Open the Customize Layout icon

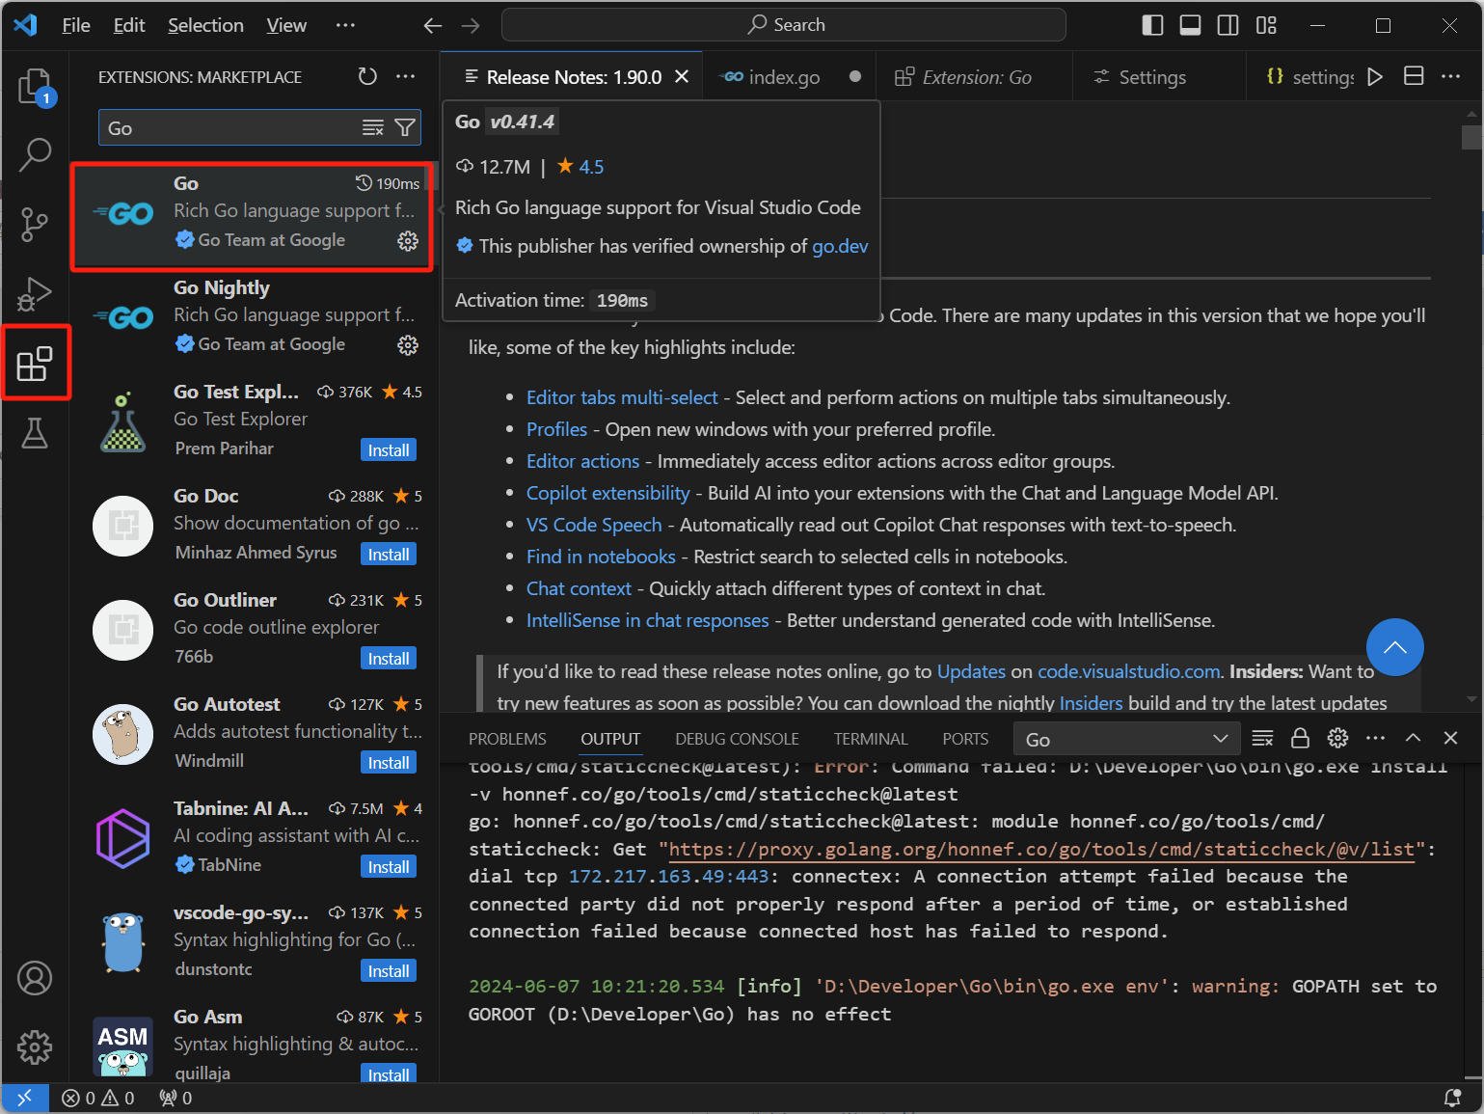1266,25
